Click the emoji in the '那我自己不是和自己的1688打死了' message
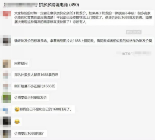The height and width of the screenshot is (140, 155). (x=17, y=109)
